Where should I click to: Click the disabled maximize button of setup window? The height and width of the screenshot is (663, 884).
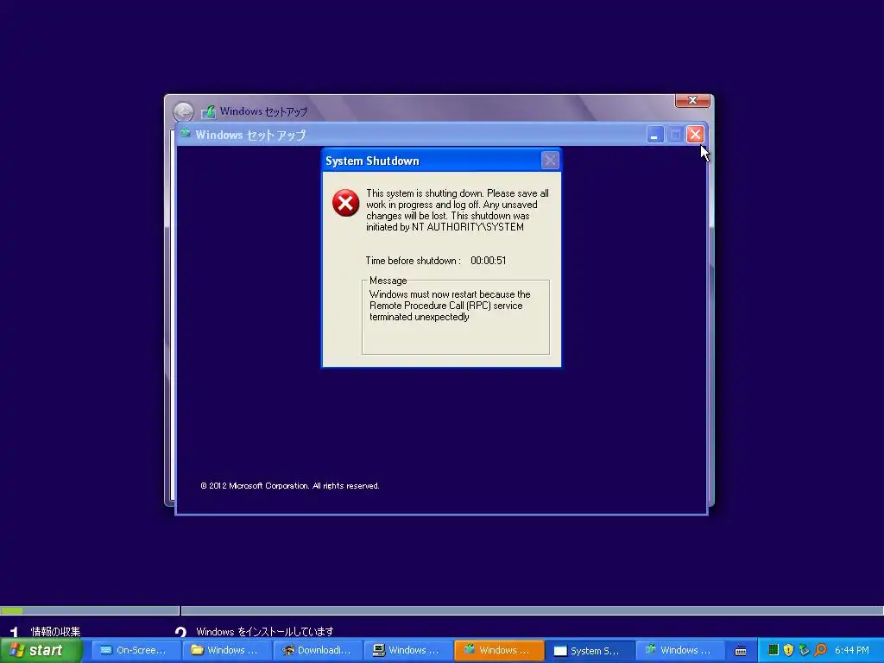pyautogui.click(x=675, y=135)
